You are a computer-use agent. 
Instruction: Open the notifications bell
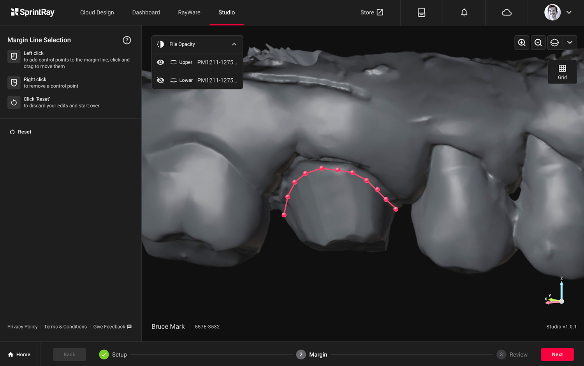point(464,12)
